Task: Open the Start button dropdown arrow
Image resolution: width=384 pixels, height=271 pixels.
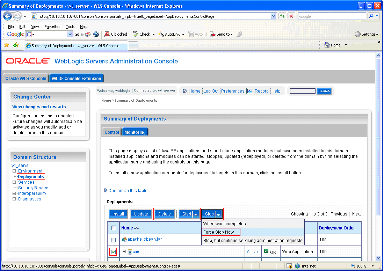Action: point(196,214)
